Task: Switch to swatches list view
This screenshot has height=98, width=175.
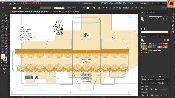Action: (165, 40)
